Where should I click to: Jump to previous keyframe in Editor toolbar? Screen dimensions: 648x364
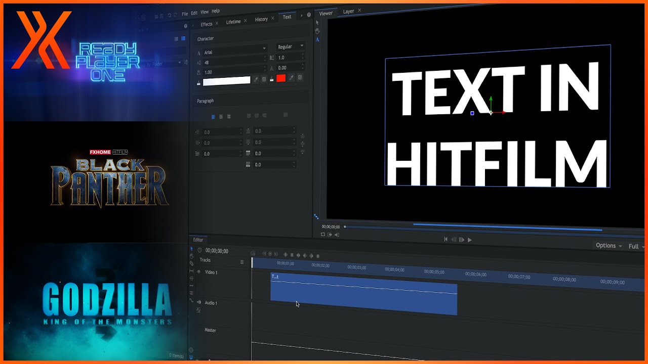(263, 254)
